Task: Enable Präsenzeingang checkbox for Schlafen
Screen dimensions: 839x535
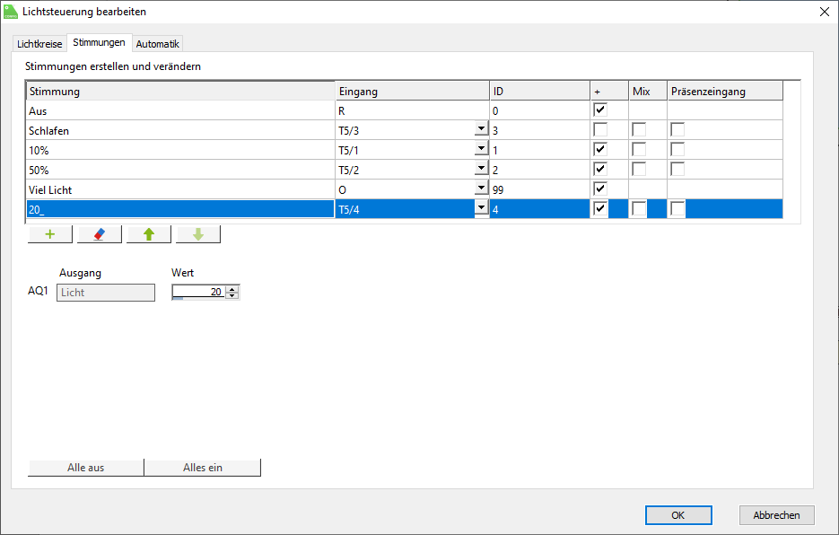Action: point(677,130)
